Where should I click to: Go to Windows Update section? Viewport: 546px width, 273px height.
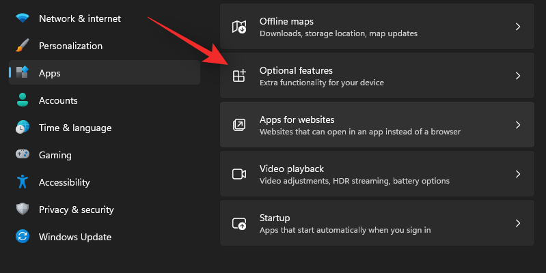tap(74, 237)
